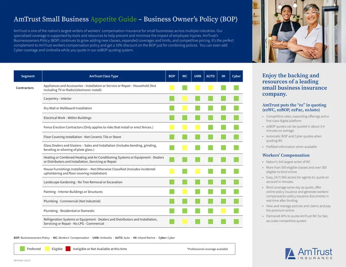Click the photo of two business owners

click(x=299, y=31)
